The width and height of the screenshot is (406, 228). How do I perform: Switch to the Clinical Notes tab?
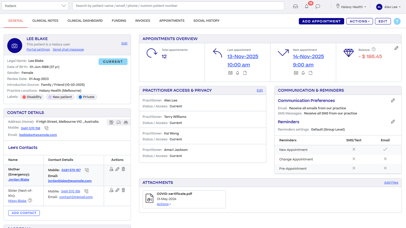click(45, 21)
